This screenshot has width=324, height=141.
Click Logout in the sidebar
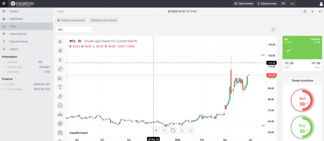pos(27,49)
